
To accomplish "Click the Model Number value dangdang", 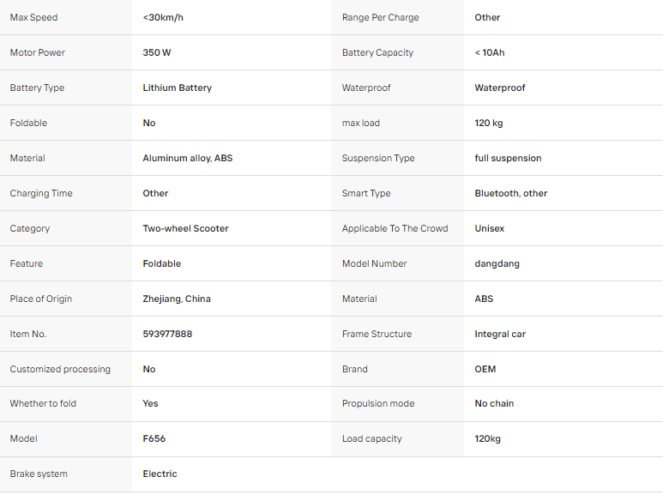I will pos(497,263).
